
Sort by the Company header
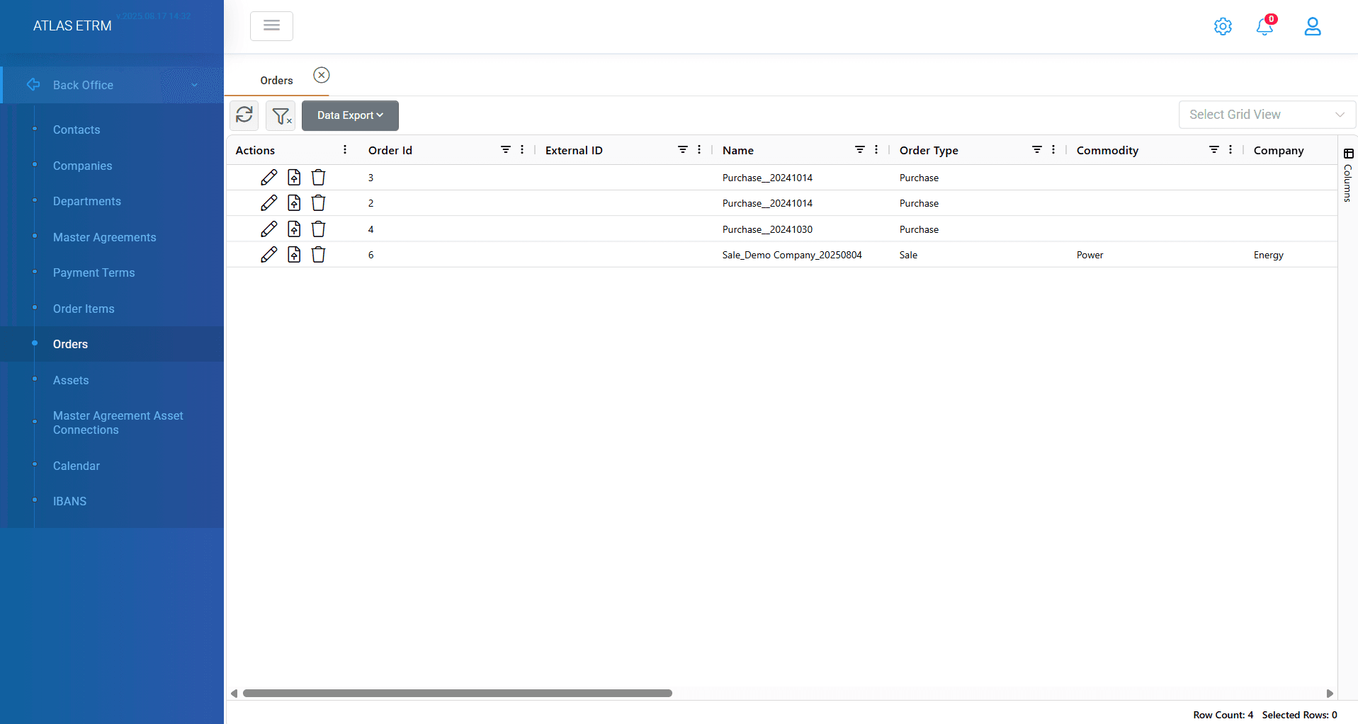1279,150
